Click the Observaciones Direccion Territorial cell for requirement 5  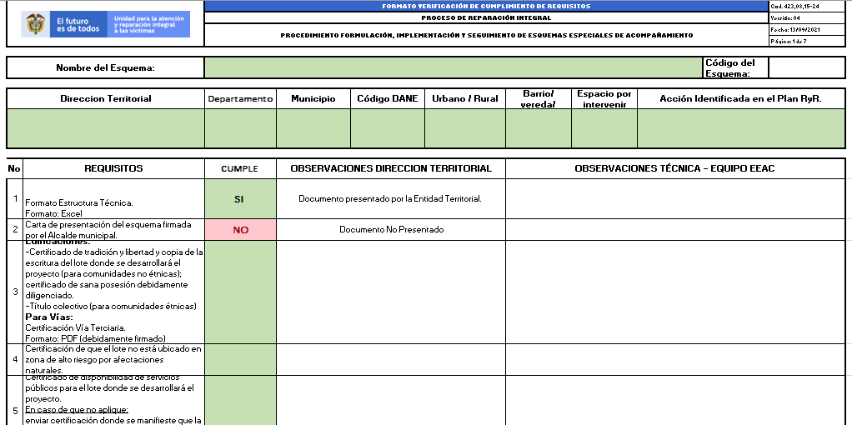pos(391,401)
